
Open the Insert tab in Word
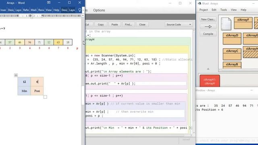3,10
